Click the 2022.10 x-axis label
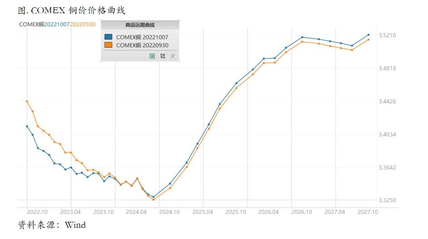Image resolution: width=428 pixels, height=239 pixels. [x=37, y=212]
